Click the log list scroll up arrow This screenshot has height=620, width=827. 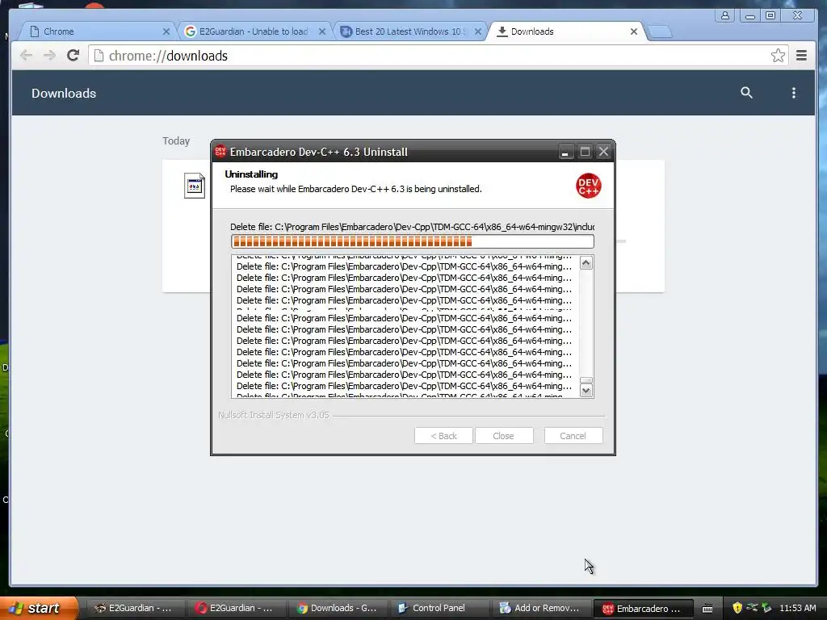point(586,262)
